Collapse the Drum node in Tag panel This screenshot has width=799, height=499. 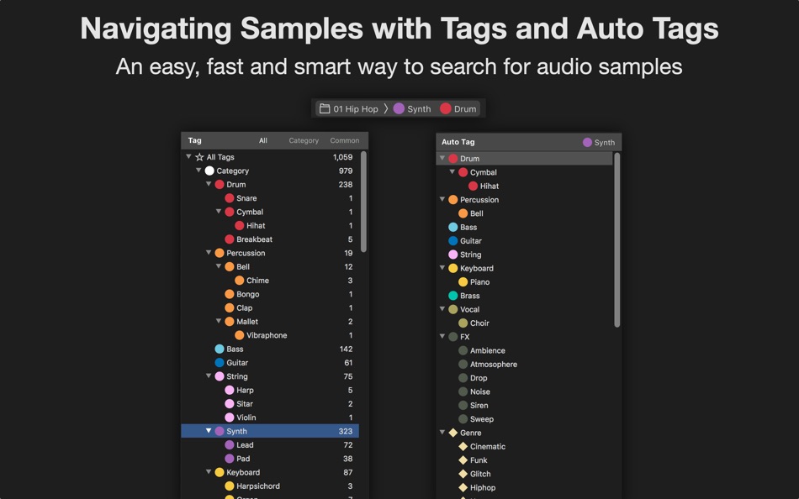[x=209, y=184]
